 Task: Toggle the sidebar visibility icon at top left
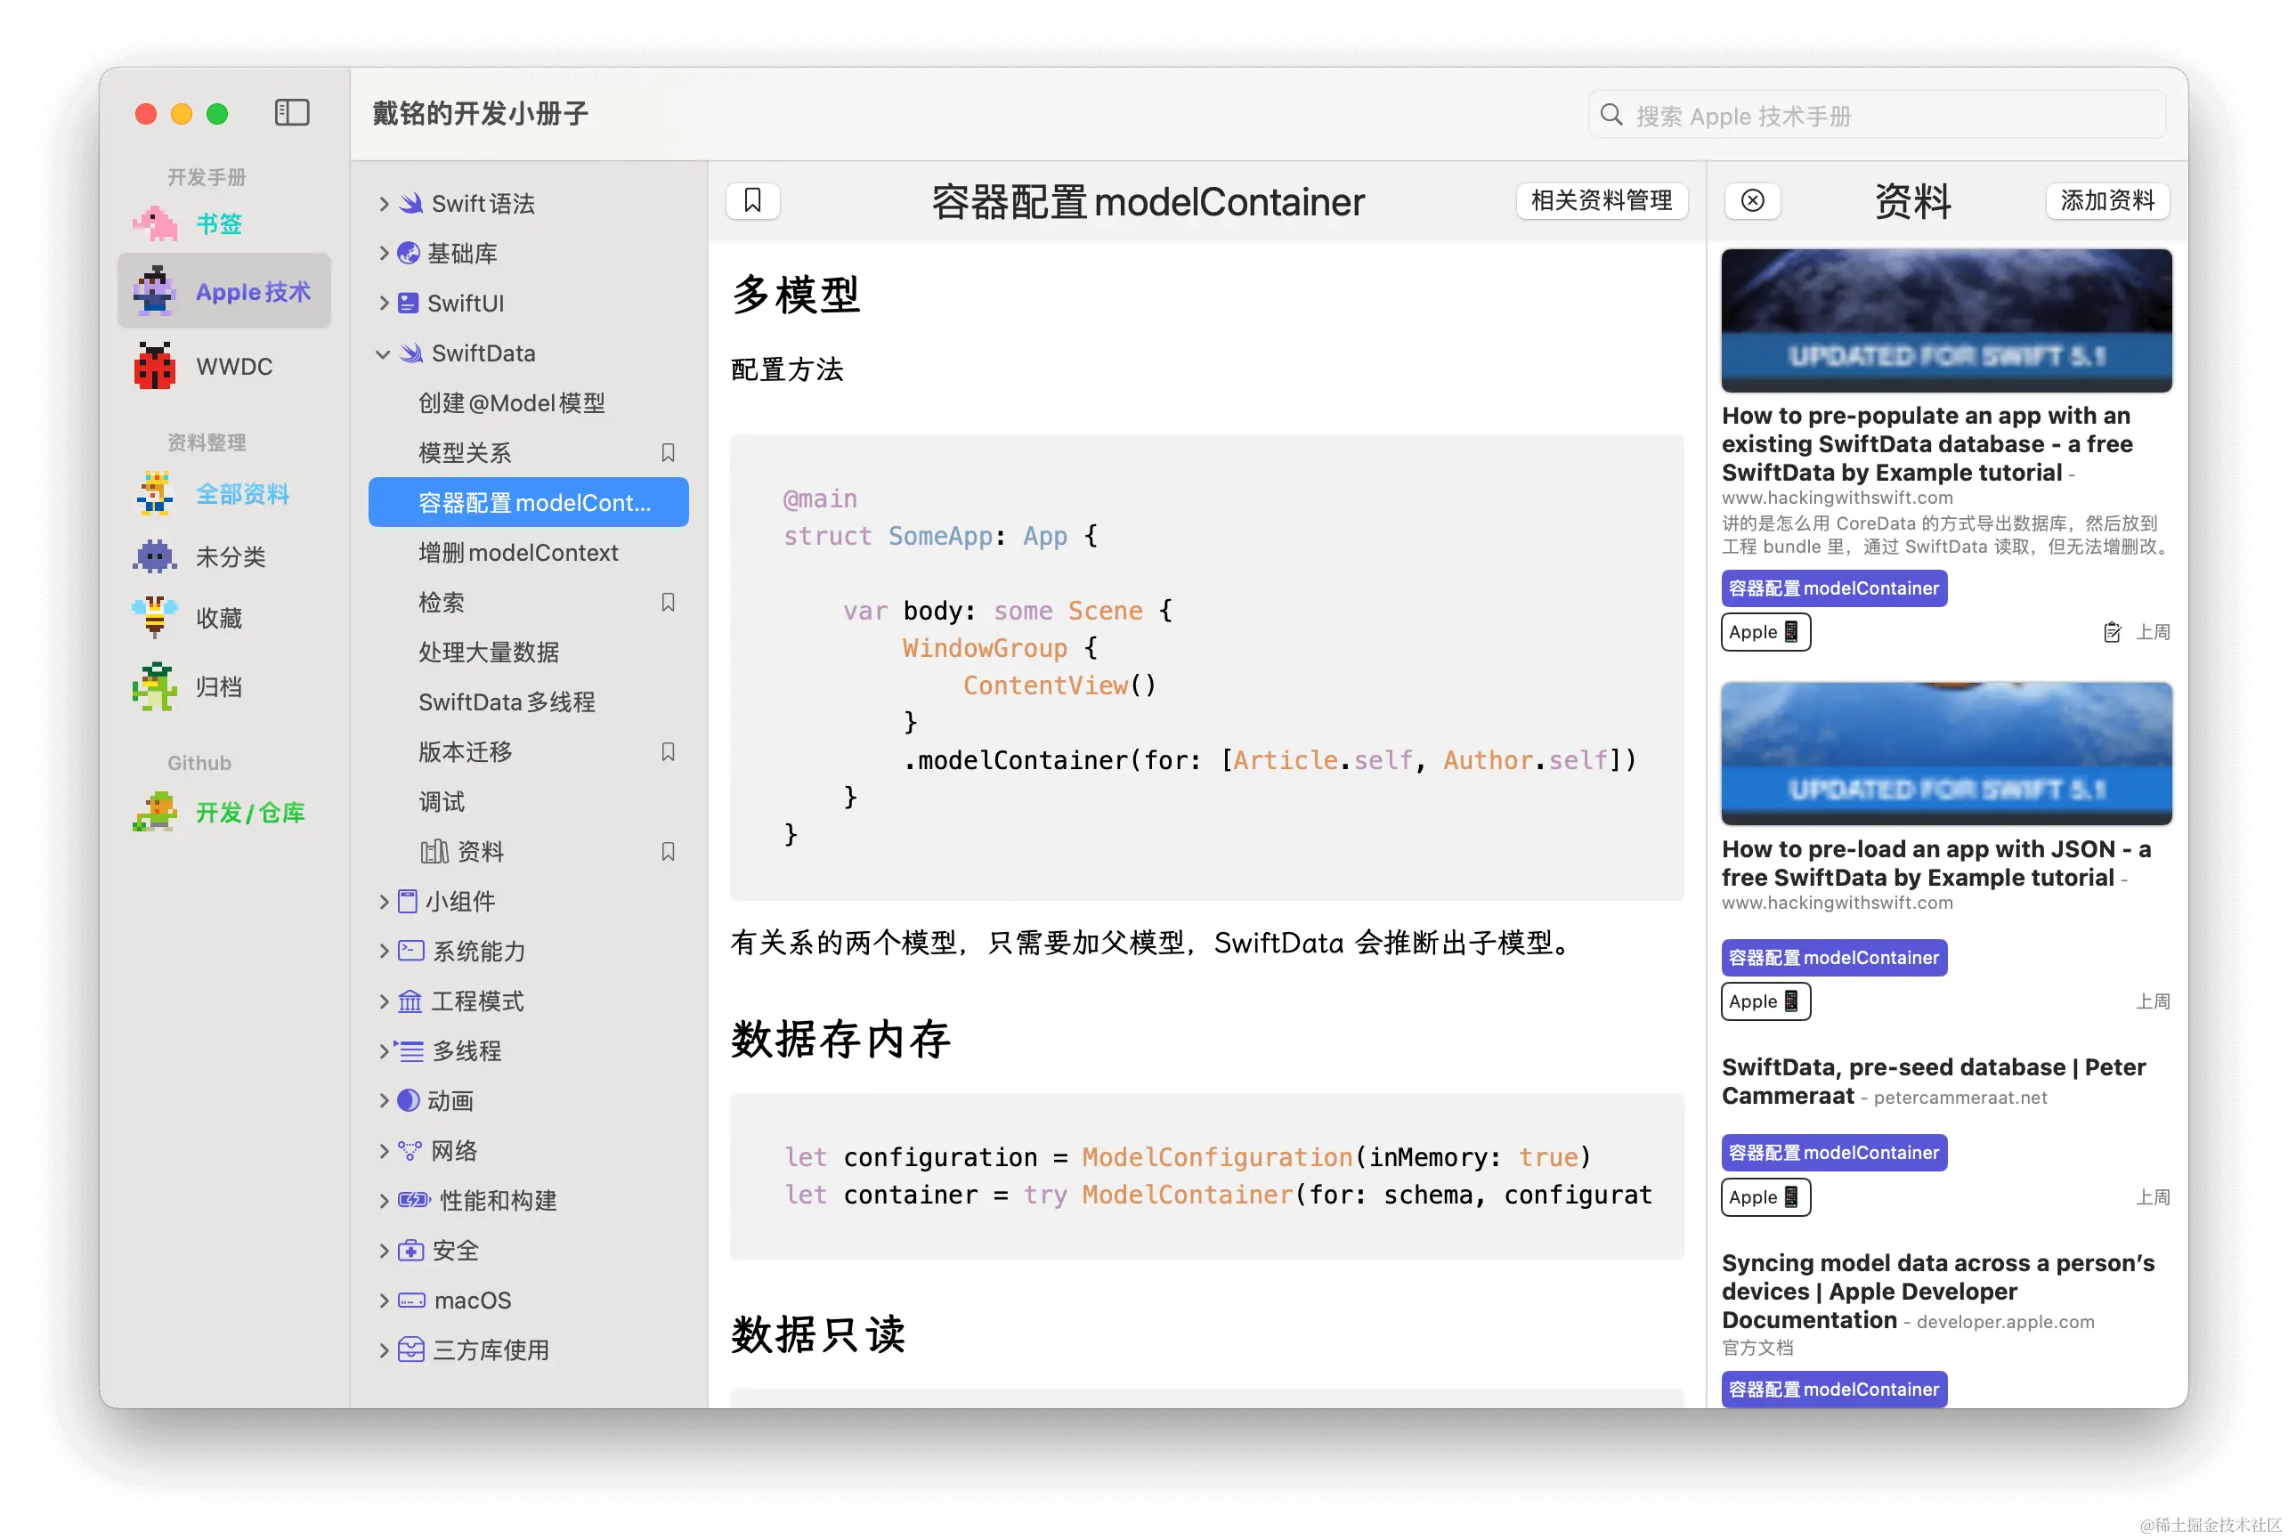(x=292, y=112)
